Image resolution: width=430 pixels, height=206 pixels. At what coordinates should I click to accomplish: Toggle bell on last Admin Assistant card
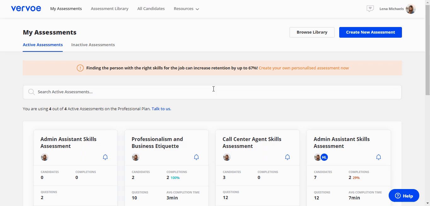tap(379, 157)
